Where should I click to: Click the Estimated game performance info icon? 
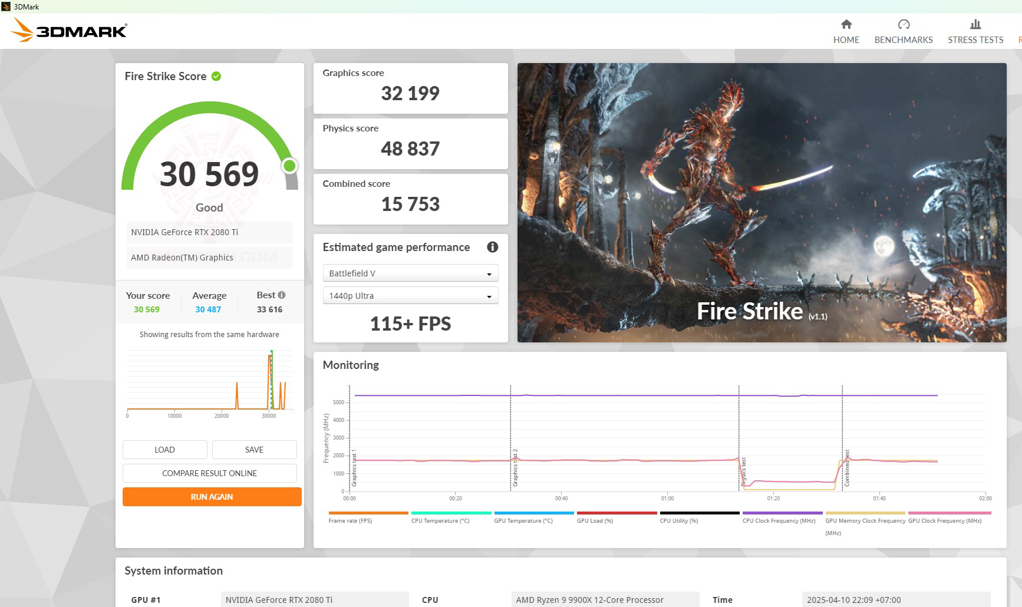tap(493, 248)
